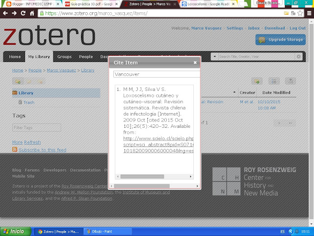Click the library search field
314x236 pixels.
coord(256,57)
